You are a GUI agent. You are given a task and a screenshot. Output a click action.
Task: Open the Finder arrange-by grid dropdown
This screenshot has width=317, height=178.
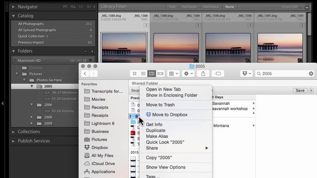(173, 74)
